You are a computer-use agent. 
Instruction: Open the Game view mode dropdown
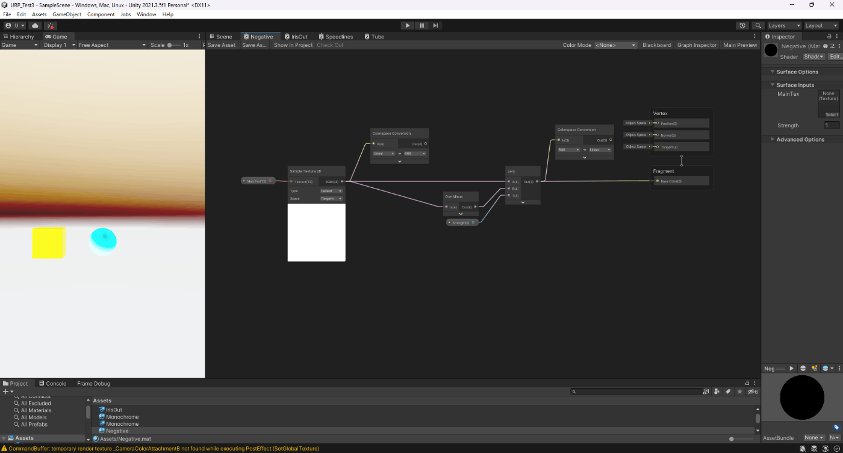tap(20, 45)
